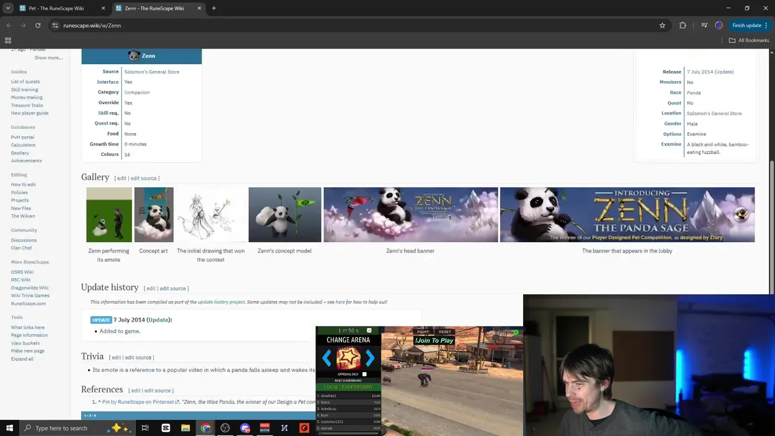Viewport: 775px width, 436px height.
Task: Switch to Chrome on the taskbar
Action: point(206,428)
